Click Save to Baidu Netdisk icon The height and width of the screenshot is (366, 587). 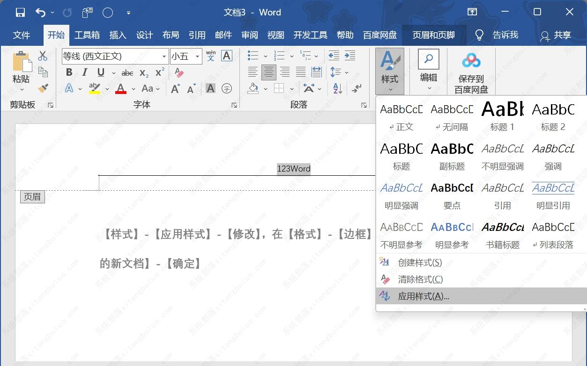click(471, 72)
